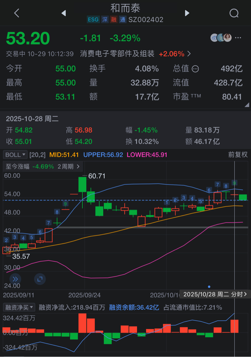Image resolution: width=251 pixels, height=357 pixels.
Task: Go to previous stock with left triangle
Action: (64, 13)
